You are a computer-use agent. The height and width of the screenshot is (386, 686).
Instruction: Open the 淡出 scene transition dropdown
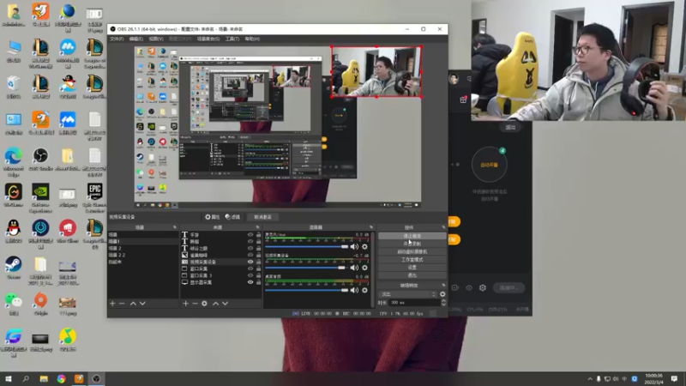click(x=408, y=294)
